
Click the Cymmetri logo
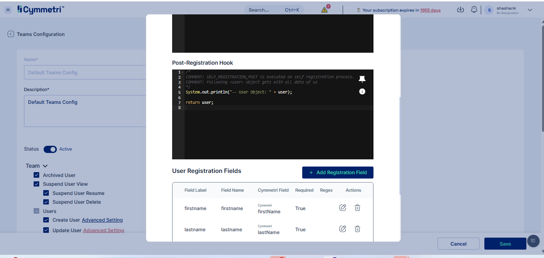[x=40, y=10]
